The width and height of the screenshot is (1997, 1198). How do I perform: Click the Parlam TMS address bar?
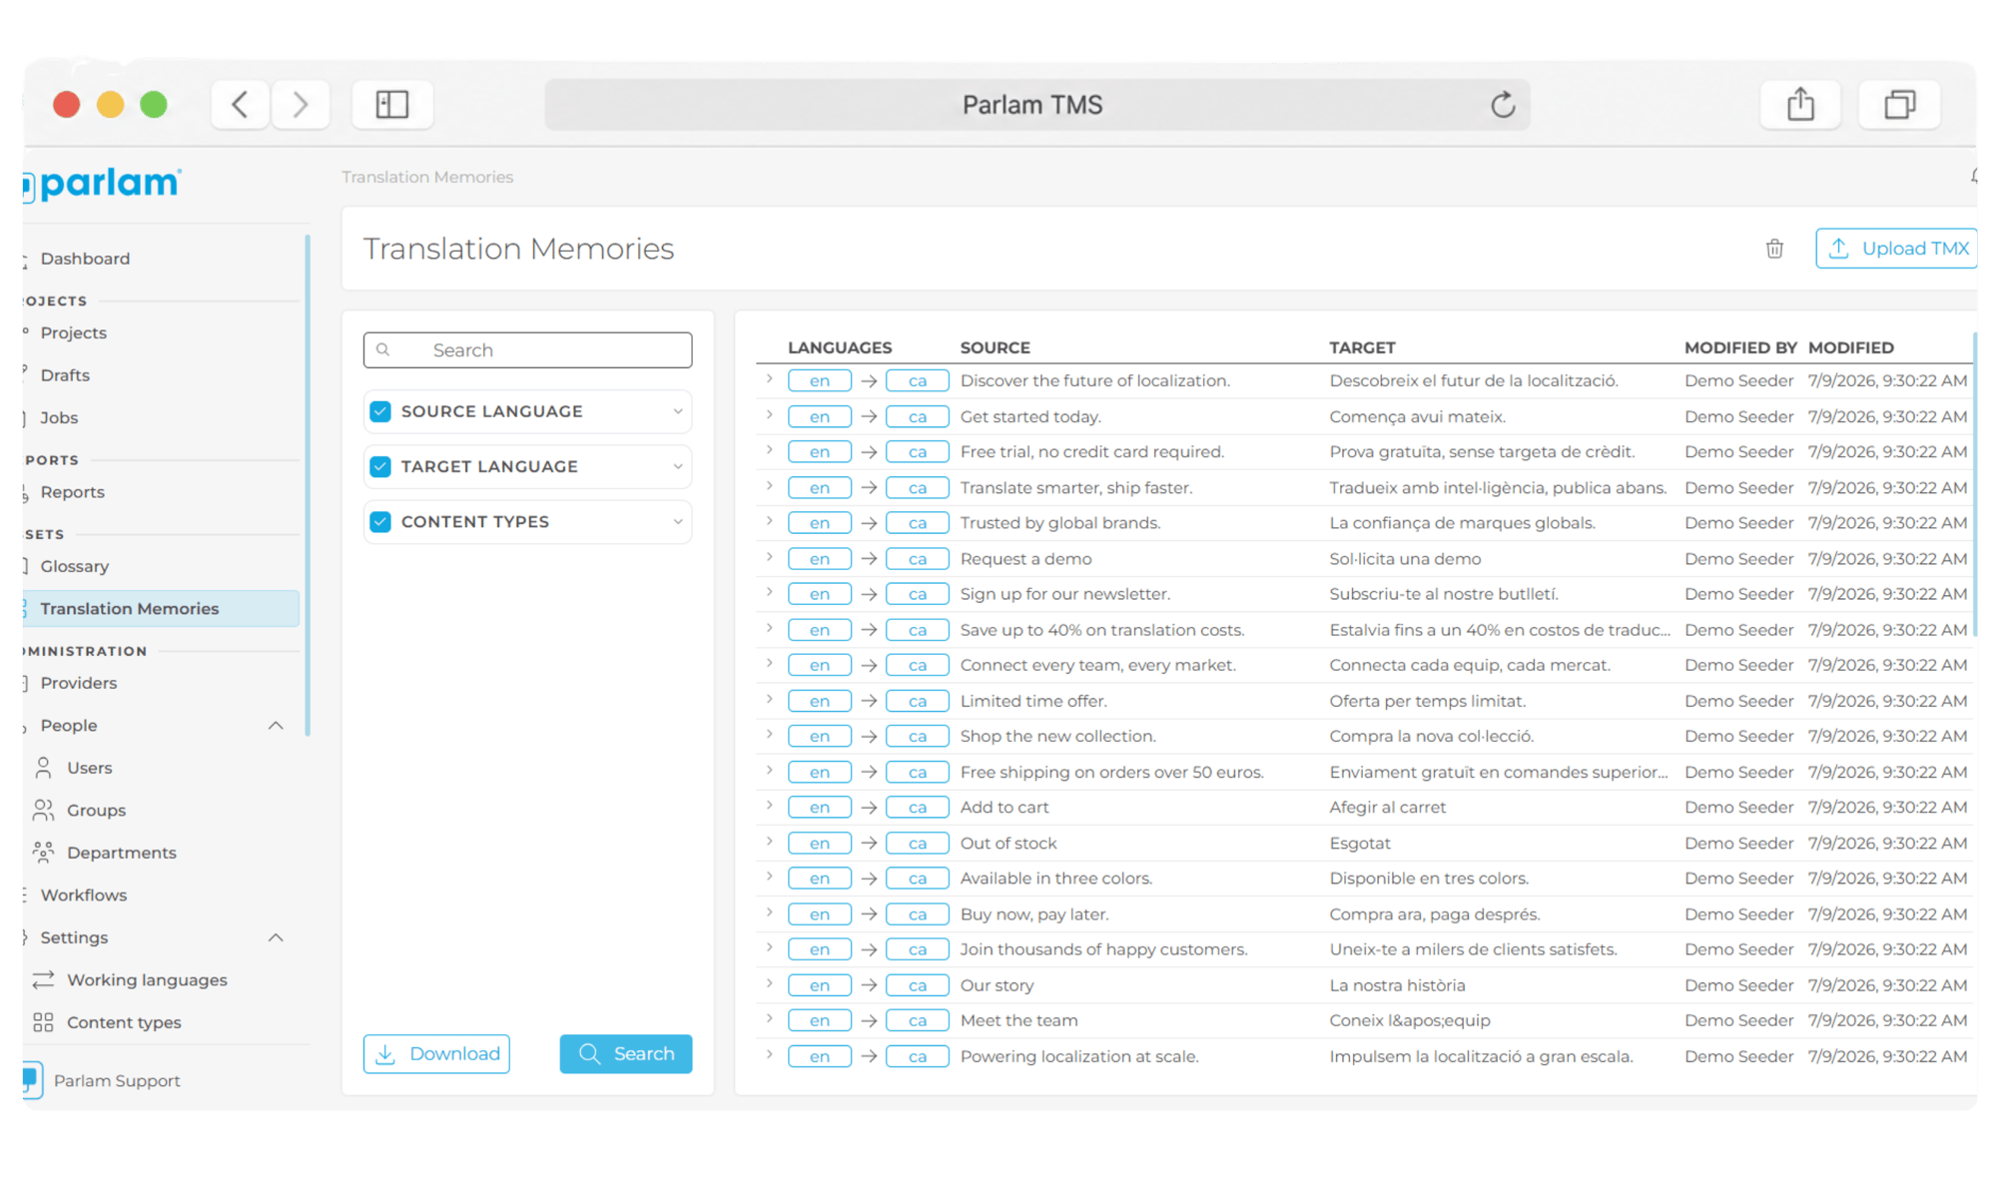pyautogui.click(x=1036, y=105)
